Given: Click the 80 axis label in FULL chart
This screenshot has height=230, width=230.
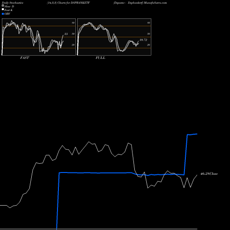Looking at the screenshot, I should (x=149, y=23).
